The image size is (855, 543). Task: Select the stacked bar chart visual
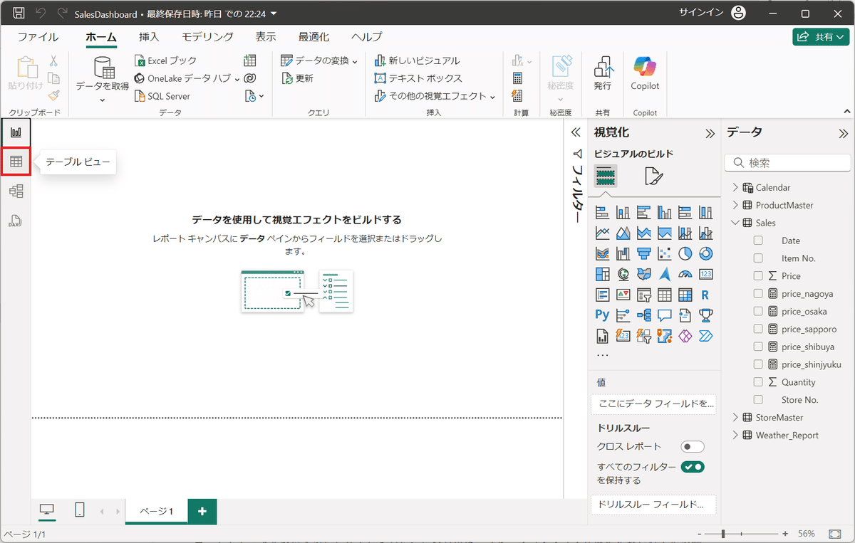pos(602,212)
